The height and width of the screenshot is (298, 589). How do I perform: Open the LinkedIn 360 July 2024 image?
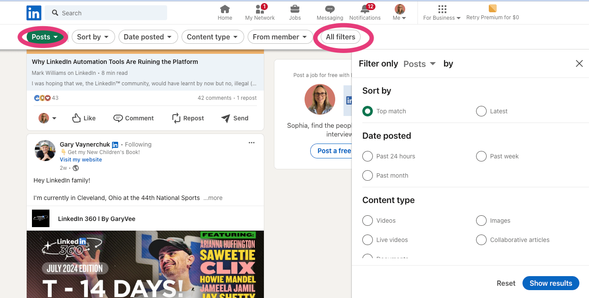point(145,264)
